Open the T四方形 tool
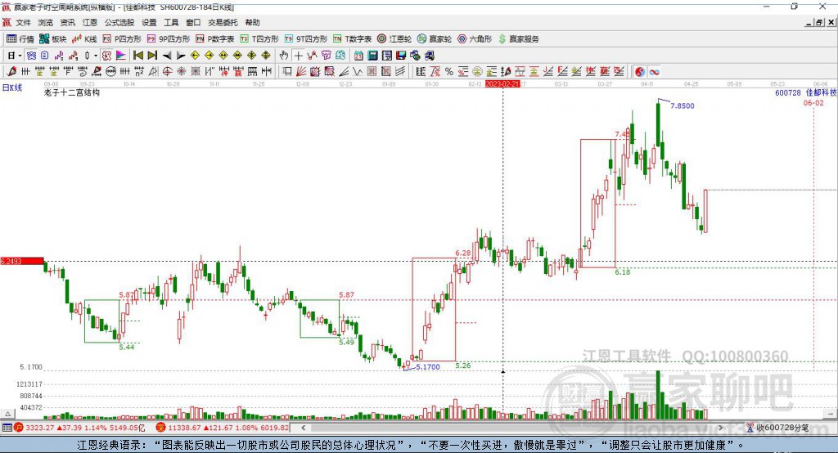Viewport: 838px width, 453px height. click(x=259, y=39)
